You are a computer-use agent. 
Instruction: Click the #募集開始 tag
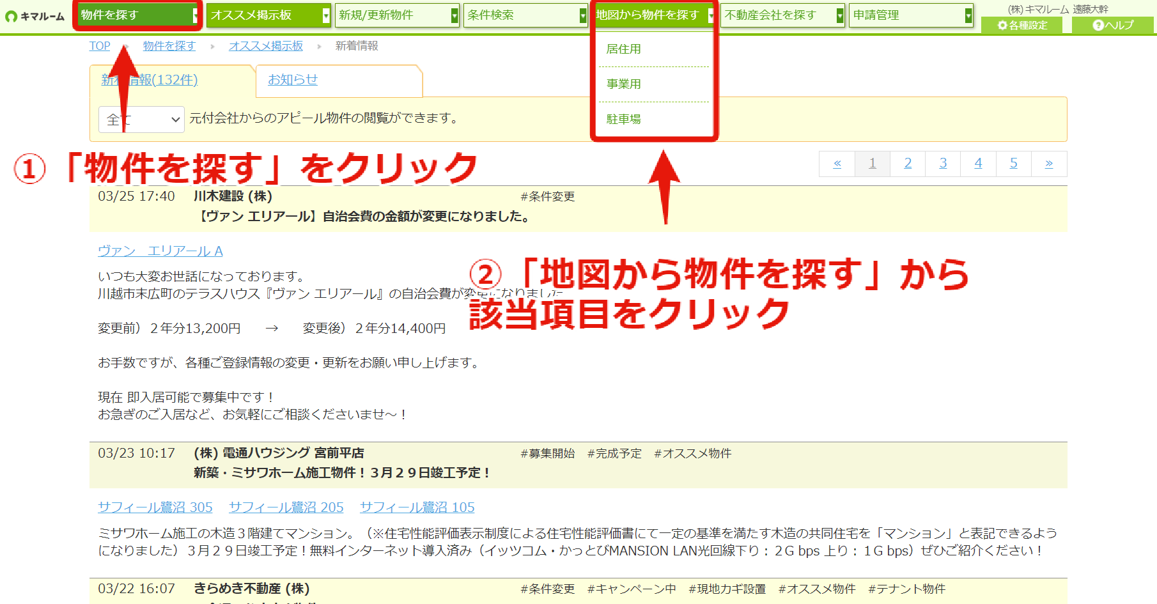[x=548, y=454]
